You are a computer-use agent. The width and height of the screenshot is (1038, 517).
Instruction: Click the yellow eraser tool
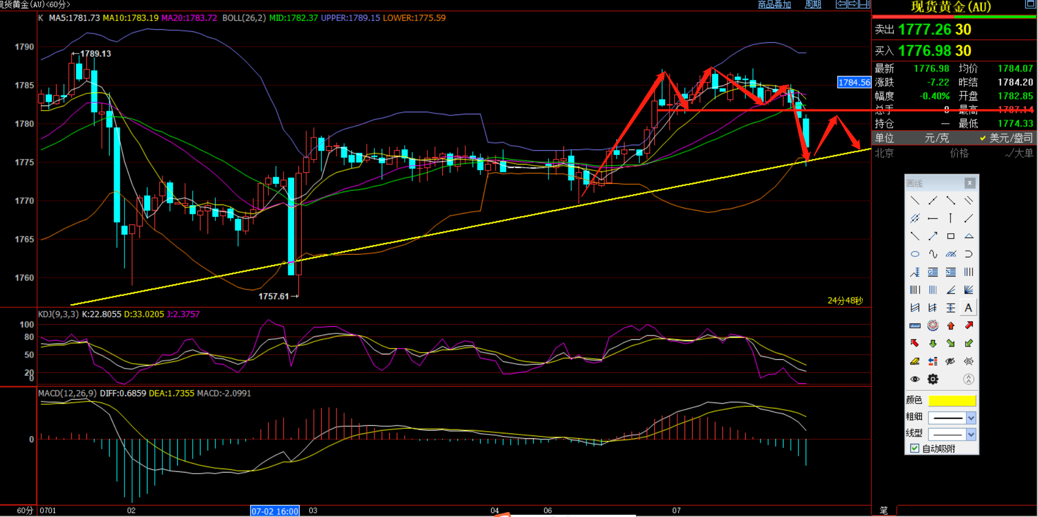point(915,361)
